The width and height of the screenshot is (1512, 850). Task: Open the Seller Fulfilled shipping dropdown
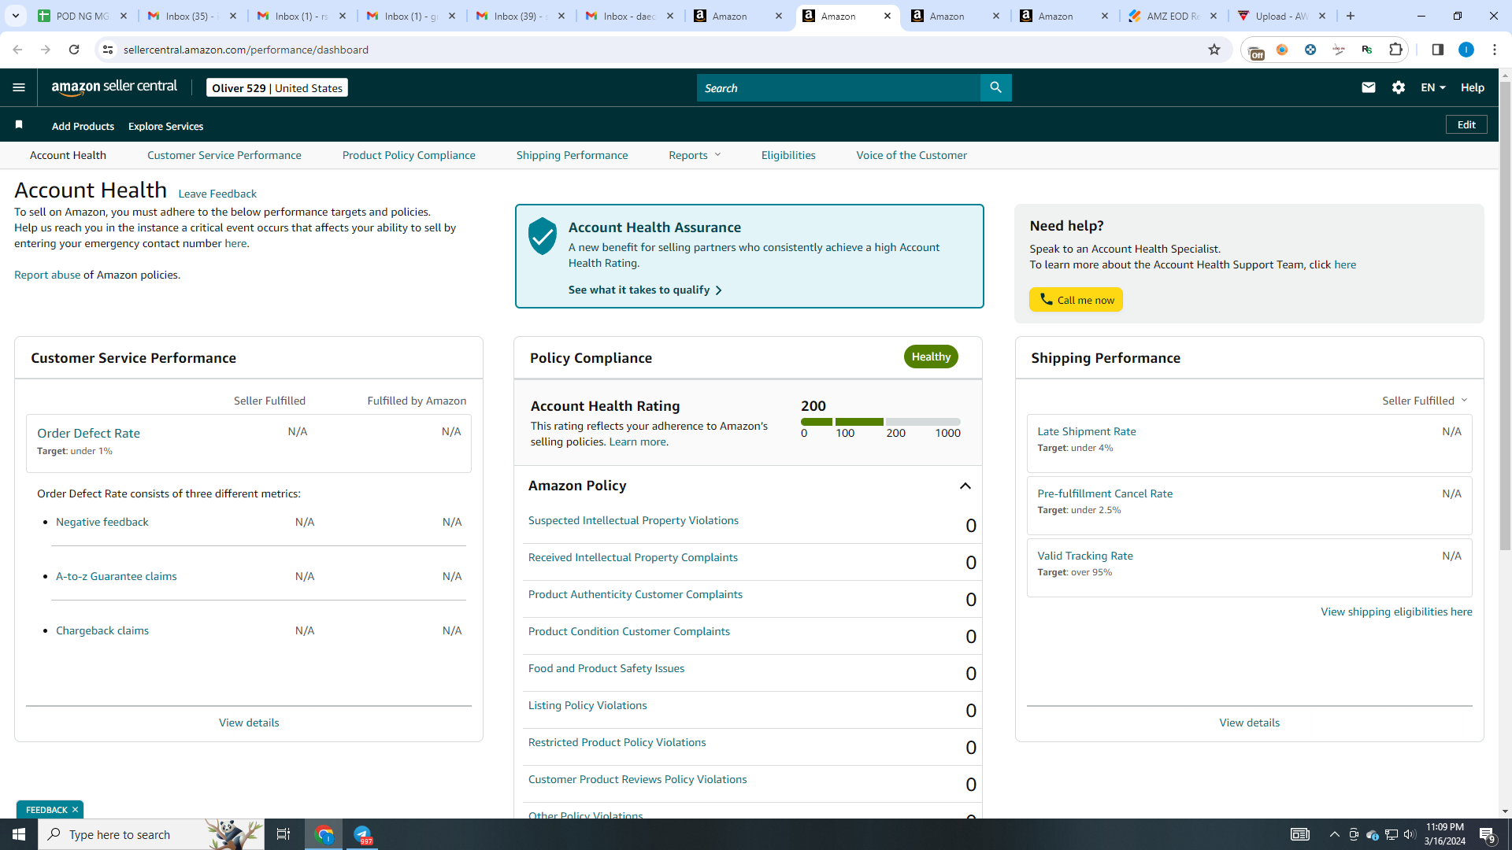pyautogui.click(x=1425, y=401)
